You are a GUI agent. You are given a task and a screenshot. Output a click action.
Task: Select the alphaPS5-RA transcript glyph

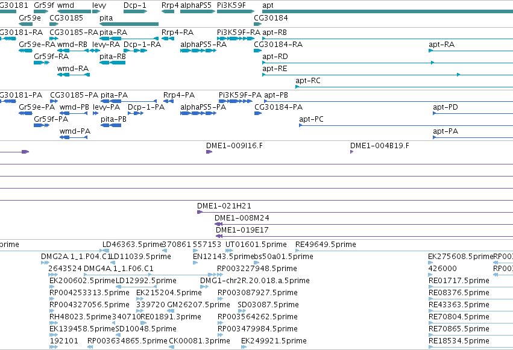(198, 51)
